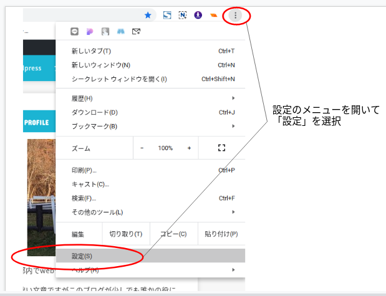Click the profile landscape photo

41,198
